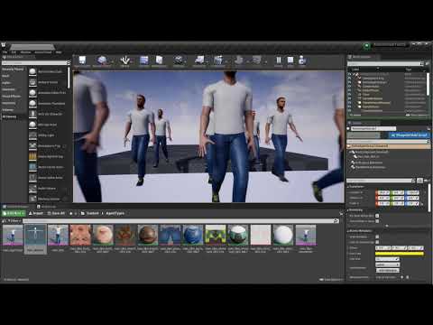
Task: Click the folder icon in Content Browser path
Action: (83, 213)
